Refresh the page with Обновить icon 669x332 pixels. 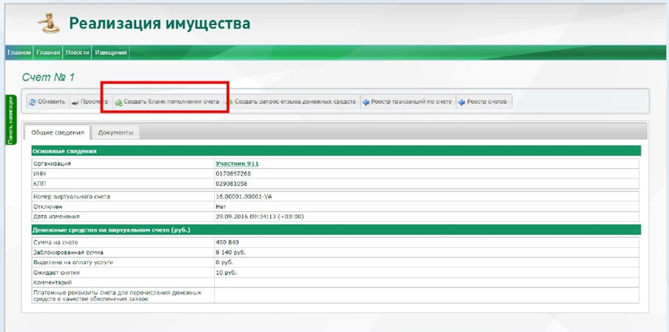(x=47, y=102)
